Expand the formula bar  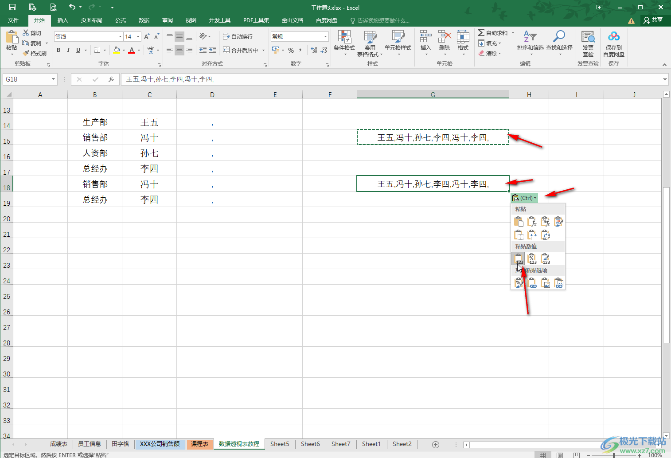(x=665, y=79)
